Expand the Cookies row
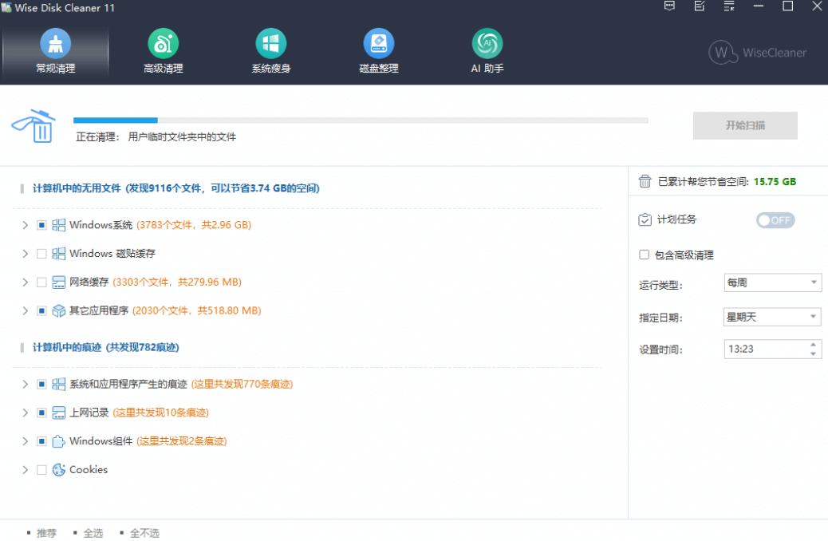The width and height of the screenshot is (828, 541). (25, 470)
